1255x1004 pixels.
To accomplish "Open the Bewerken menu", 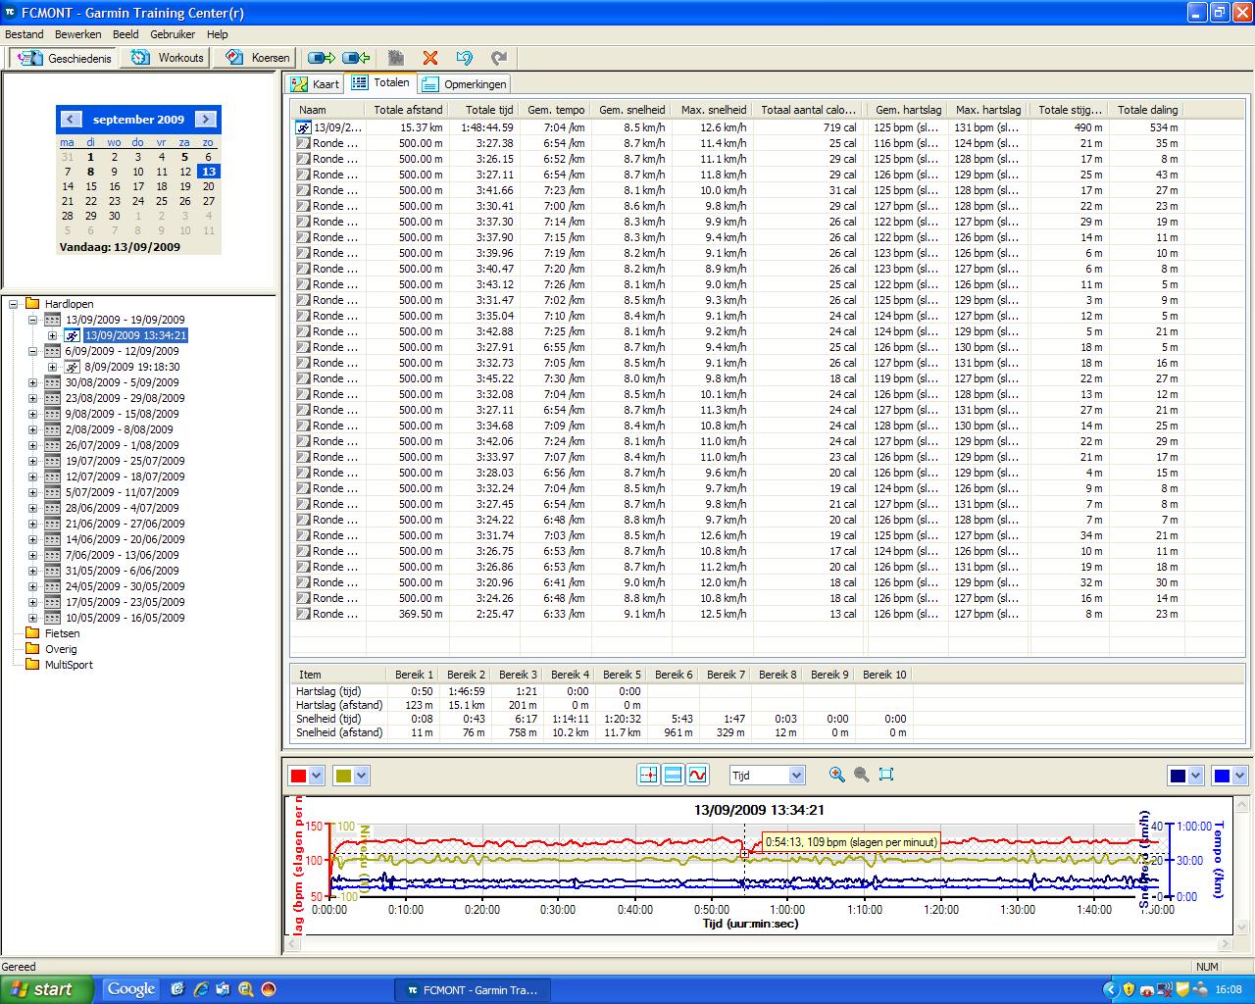I will [x=77, y=34].
